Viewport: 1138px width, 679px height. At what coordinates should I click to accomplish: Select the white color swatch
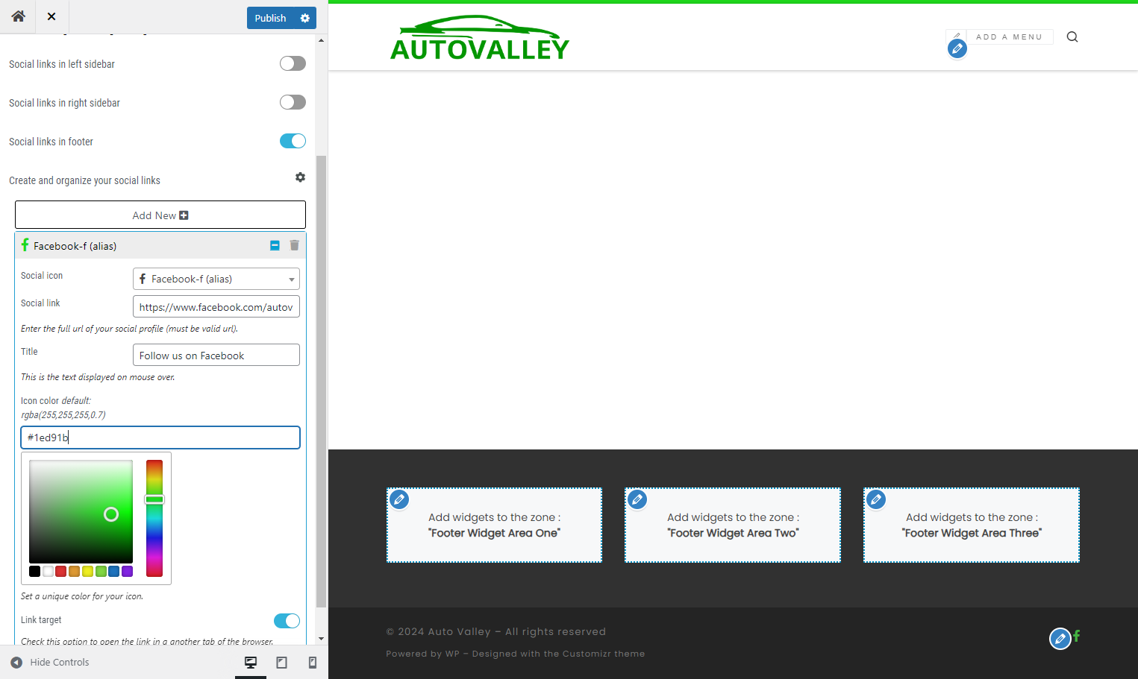[48, 571]
